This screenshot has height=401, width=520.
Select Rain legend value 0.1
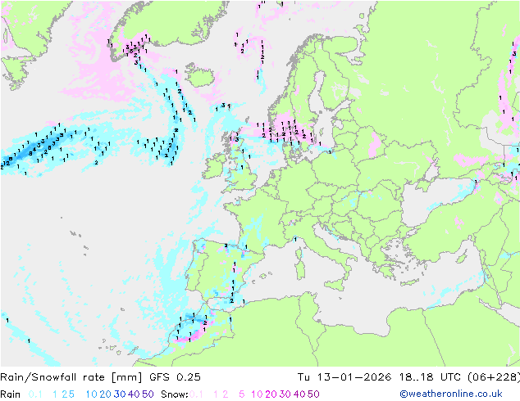point(35,394)
